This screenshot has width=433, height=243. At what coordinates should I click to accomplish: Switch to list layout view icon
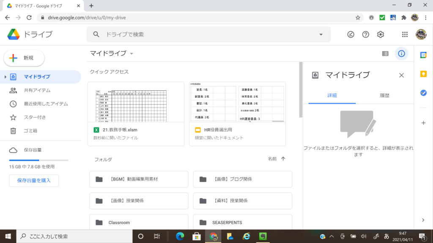385,54
